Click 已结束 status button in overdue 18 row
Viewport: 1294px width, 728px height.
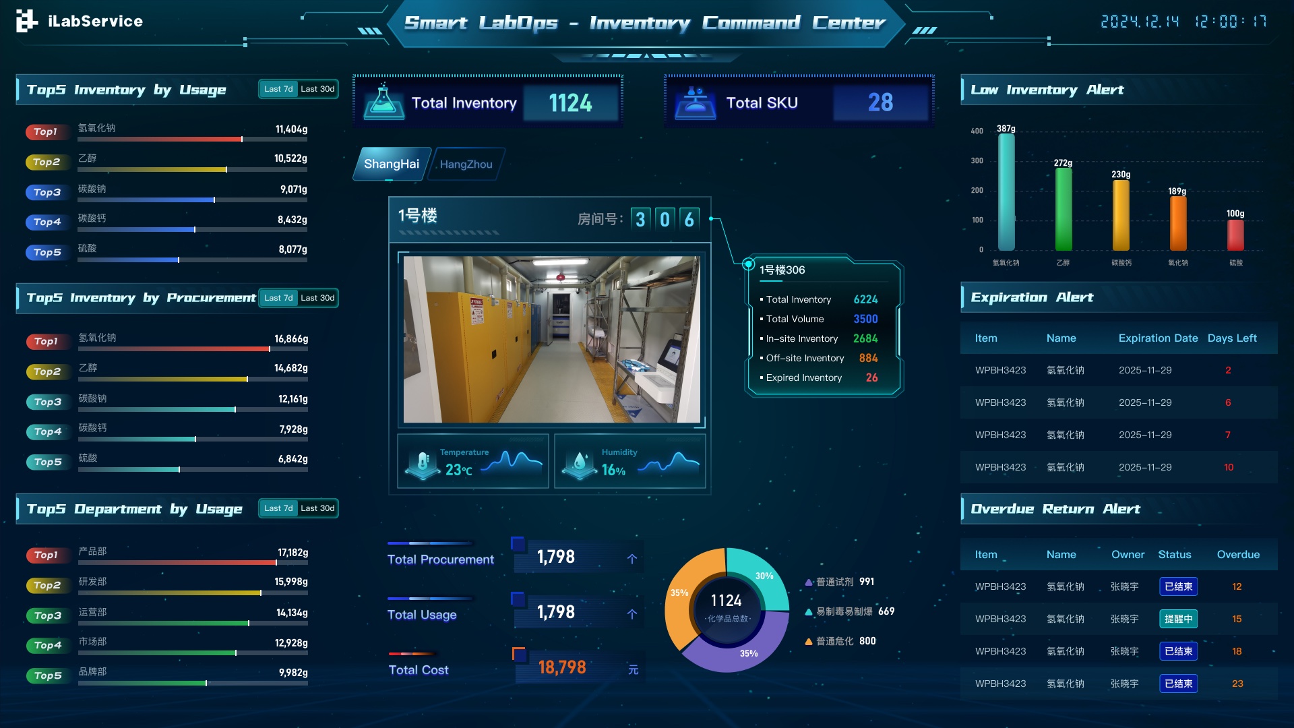[1178, 651]
